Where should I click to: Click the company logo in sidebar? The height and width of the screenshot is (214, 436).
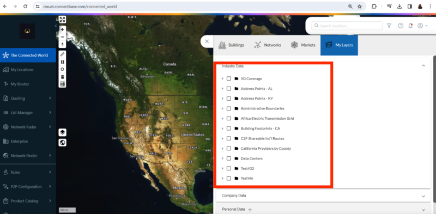[x=27, y=31]
